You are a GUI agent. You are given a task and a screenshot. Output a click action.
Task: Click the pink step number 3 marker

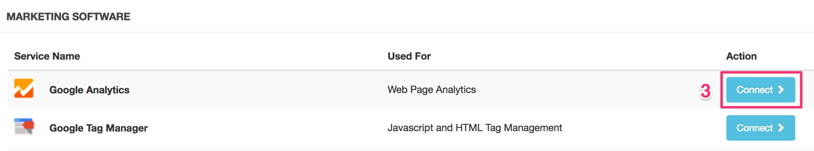tap(705, 91)
